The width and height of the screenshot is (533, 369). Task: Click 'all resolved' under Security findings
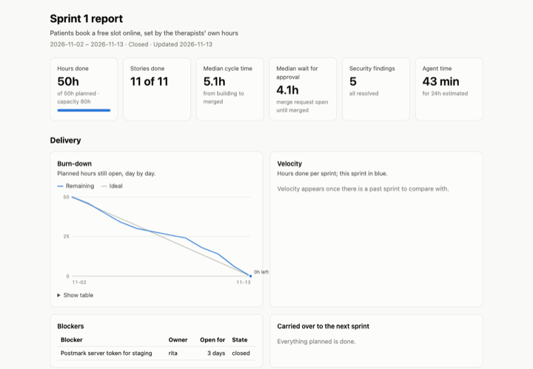click(x=363, y=93)
